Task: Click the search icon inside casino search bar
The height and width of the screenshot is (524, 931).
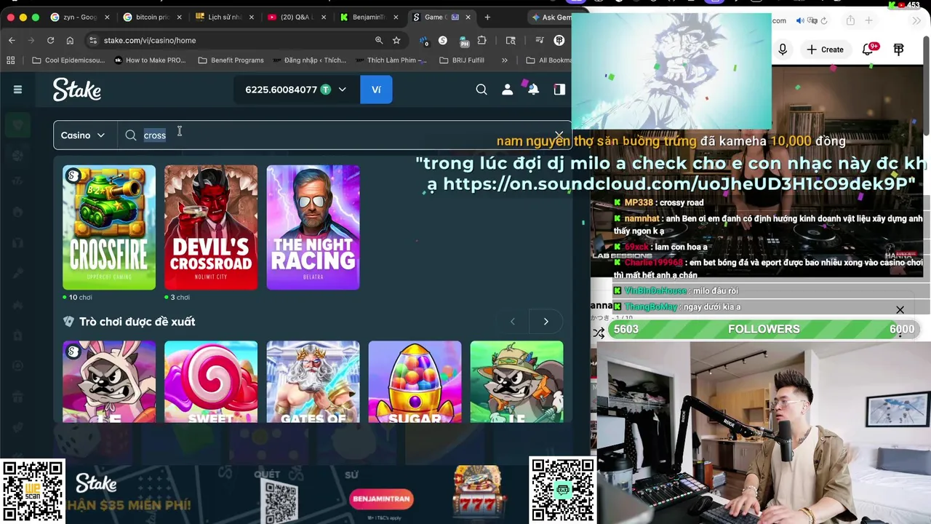Action: [131, 135]
